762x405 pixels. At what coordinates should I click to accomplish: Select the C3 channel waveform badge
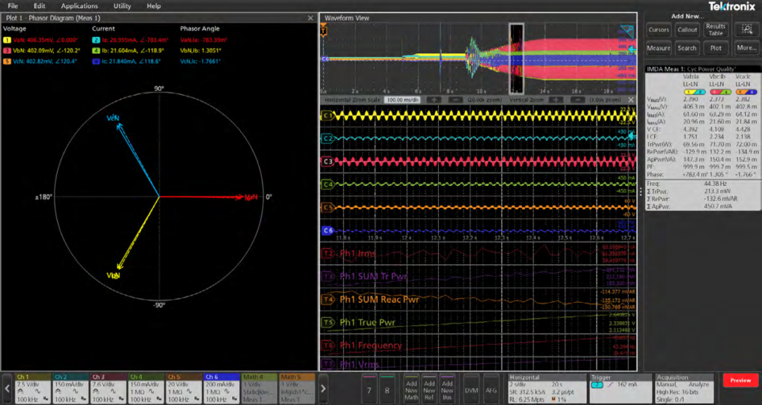(x=327, y=161)
